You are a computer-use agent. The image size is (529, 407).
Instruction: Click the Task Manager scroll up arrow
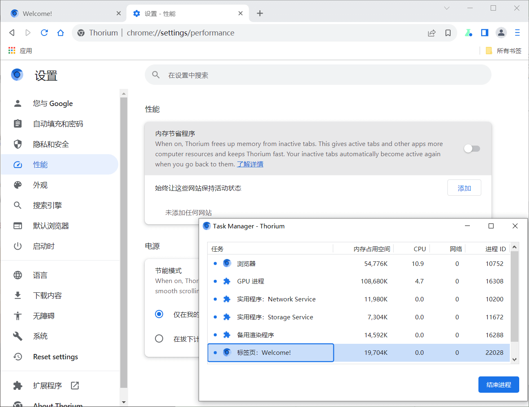pyautogui.click(x=514, y=247)
